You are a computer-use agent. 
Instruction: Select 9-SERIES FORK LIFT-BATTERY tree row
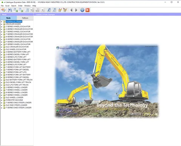pos(18,75)
